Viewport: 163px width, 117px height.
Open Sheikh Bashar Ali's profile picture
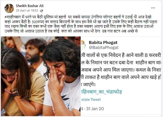pos(9,8)
